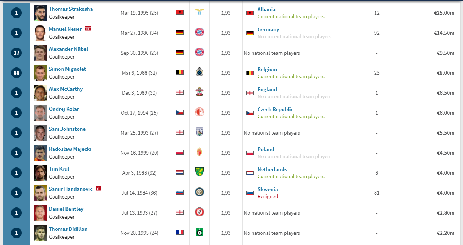Click captain badge next to Manuel Neuer
The image size is (463, 245).
pyautogui.click(x=88, y=29)
